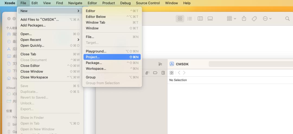Open the Product menu
The height and width of the screenshot is (134, 293).
(109, 3)
